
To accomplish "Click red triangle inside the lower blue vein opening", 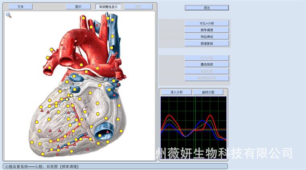I will [108, 132].
